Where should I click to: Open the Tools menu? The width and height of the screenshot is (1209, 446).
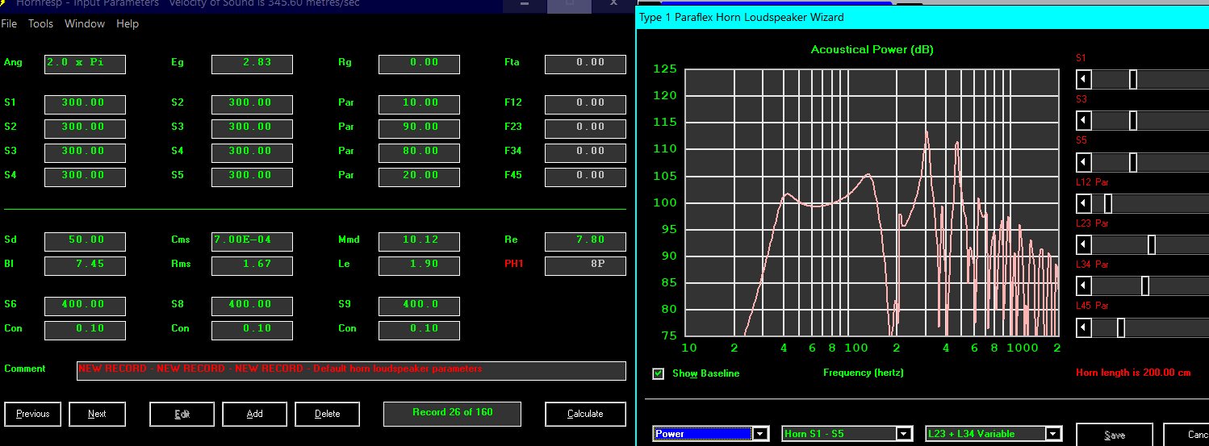coord(40,24)
